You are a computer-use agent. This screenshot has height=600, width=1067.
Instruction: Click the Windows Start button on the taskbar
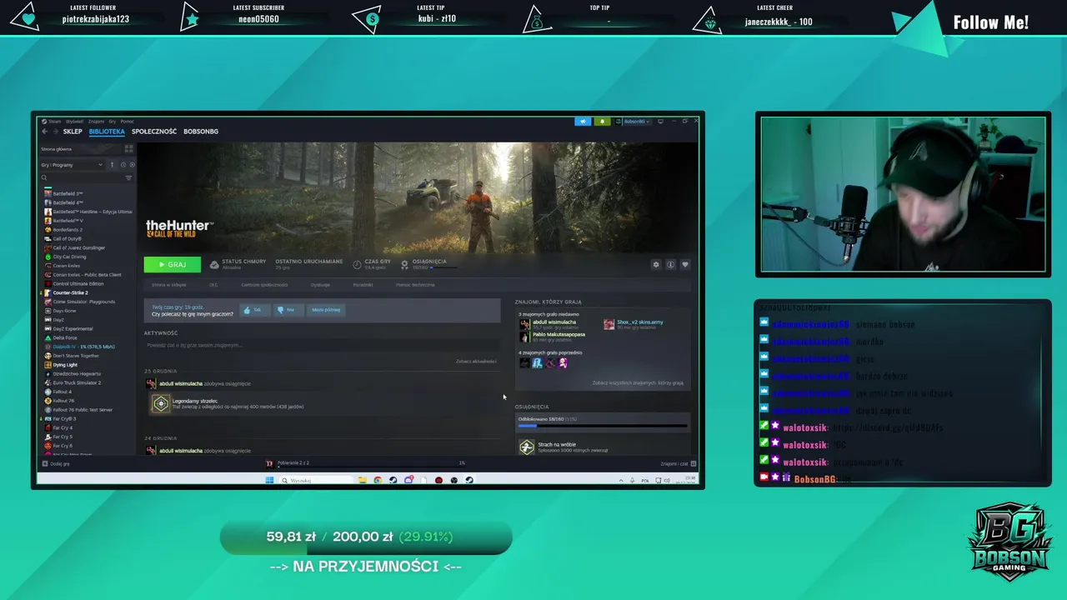pyautogui.click(x=269, y=480)
